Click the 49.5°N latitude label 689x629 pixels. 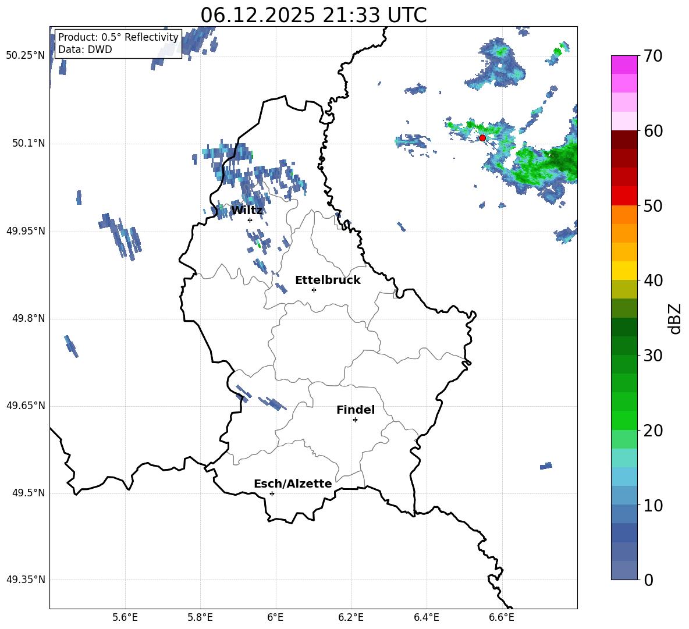pos(29,493)
